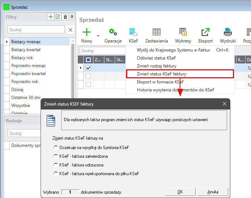251x198 pixels.
Task: Choose 'KSeF - faktura odrzucona' radio option
Action: 55,165
